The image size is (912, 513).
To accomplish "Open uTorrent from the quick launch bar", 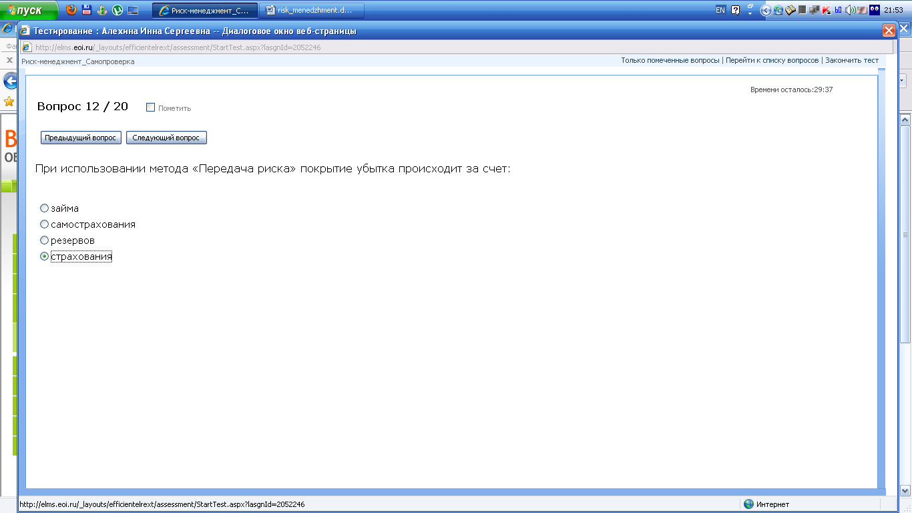I will 118,10.
